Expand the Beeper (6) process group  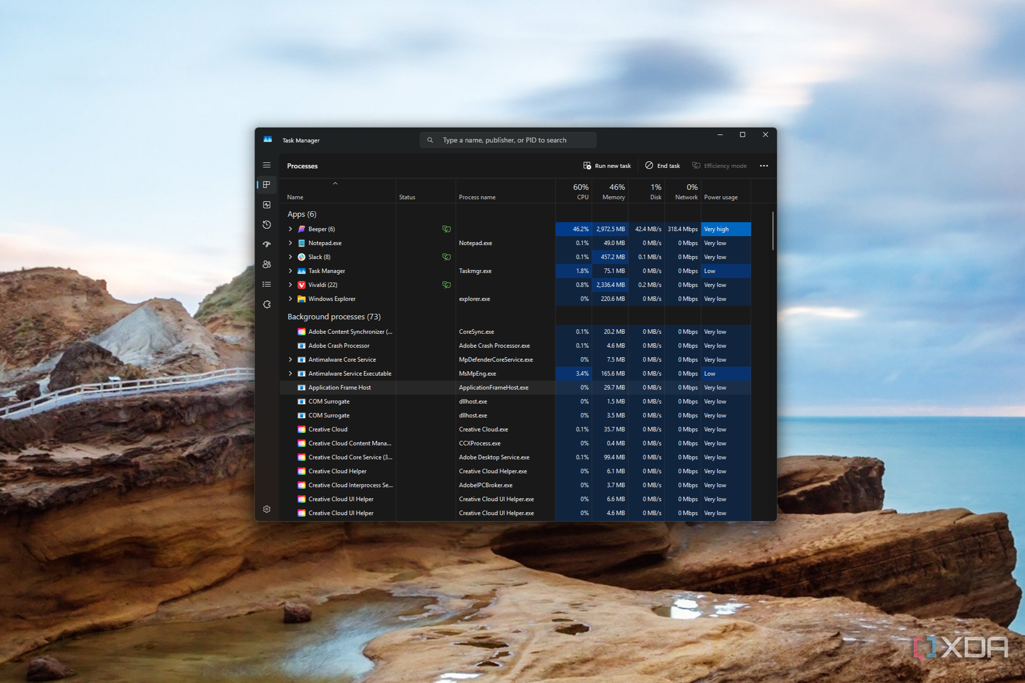291,229
